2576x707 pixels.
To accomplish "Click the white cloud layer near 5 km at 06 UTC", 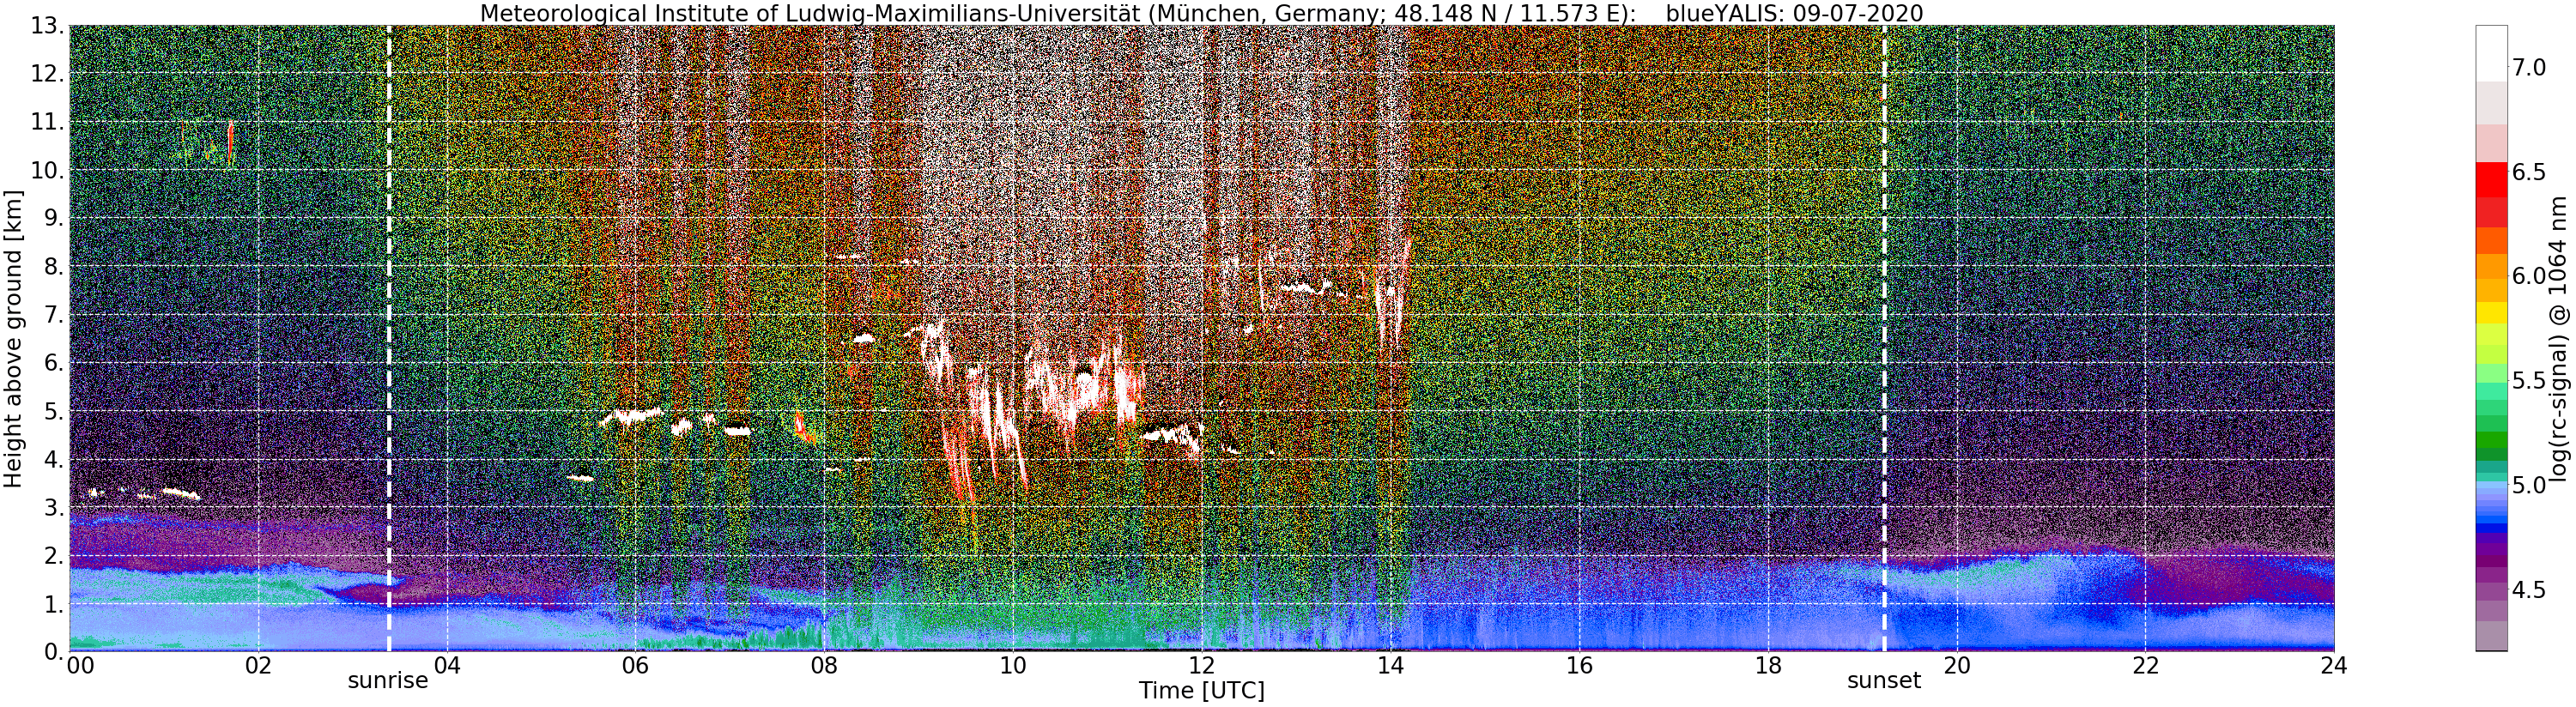I will [632, 416].
